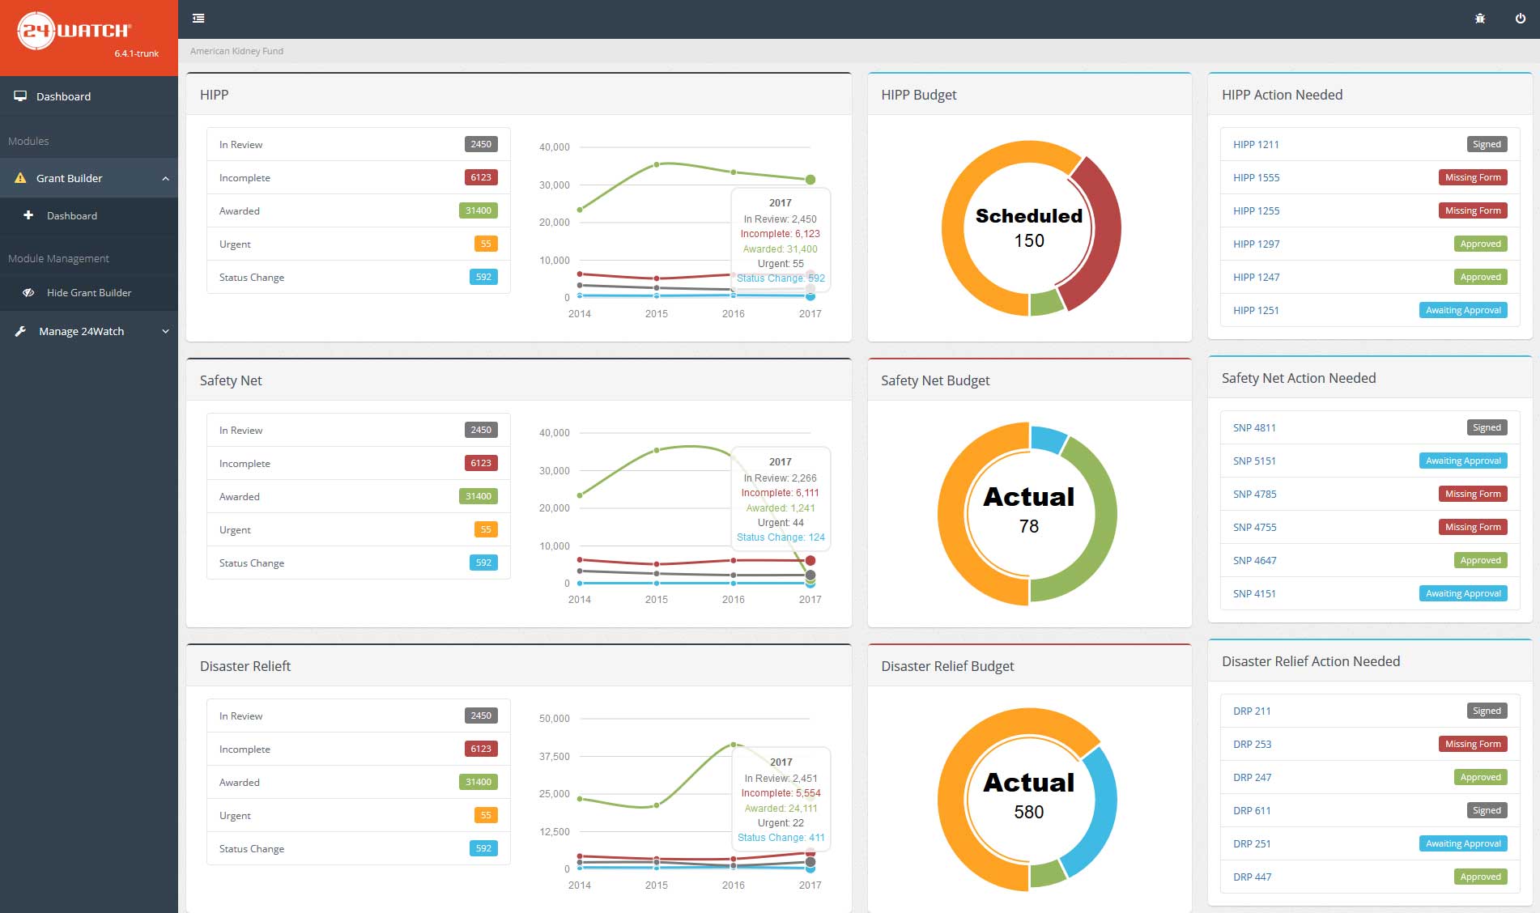Open the Dashboard submenu under Grant Builder
Screen dimensions: 1540x913
[72, 216]
